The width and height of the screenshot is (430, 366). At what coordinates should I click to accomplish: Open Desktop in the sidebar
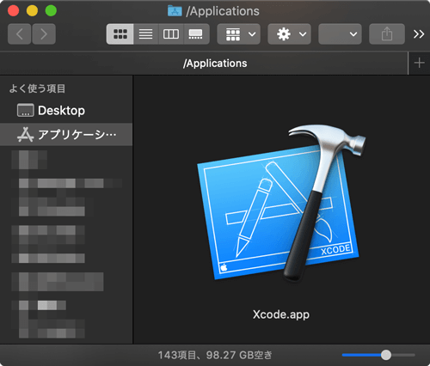coord(66,111)
